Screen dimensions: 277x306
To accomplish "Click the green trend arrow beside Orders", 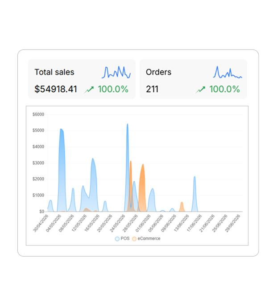I will point(200,90).
